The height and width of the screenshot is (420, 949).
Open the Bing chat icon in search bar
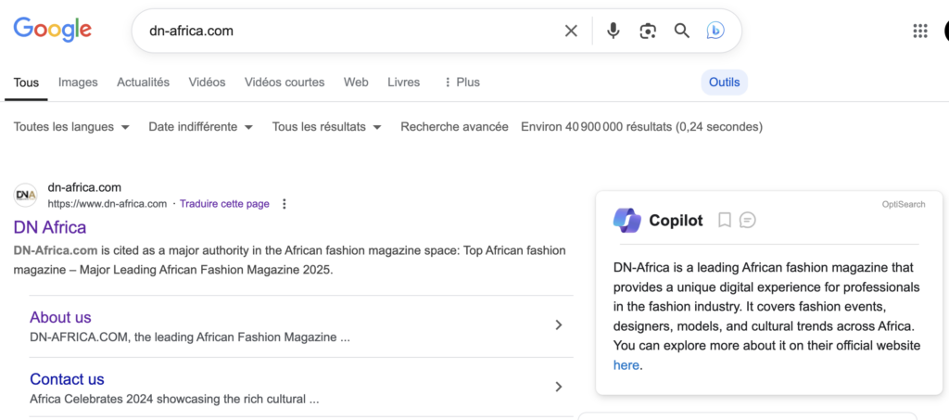click(715, 31)
